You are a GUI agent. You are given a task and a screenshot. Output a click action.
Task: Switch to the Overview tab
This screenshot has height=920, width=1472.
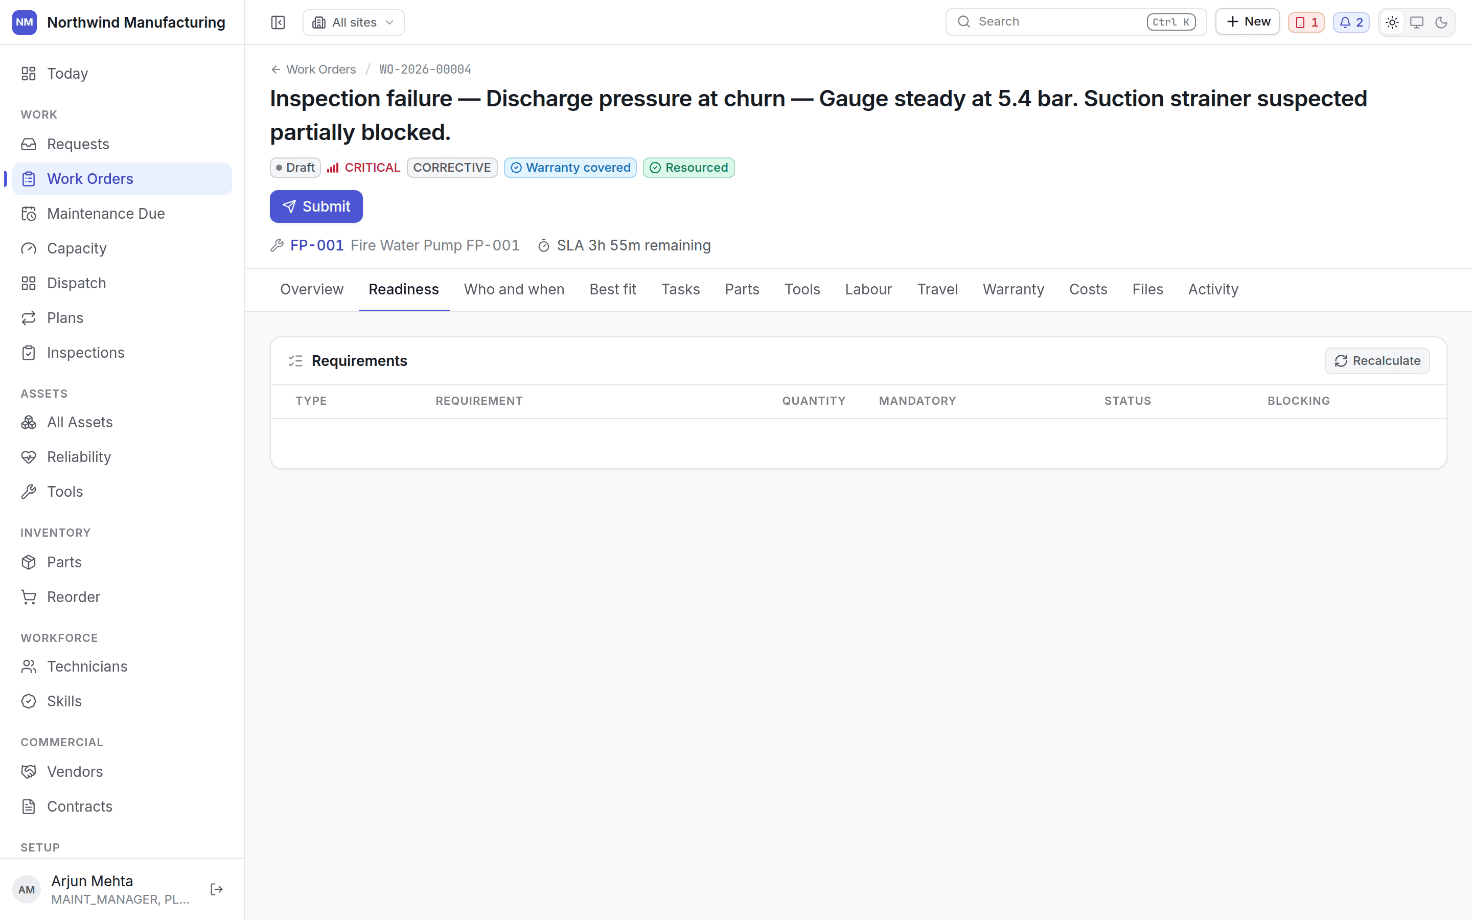pos(311,290)
